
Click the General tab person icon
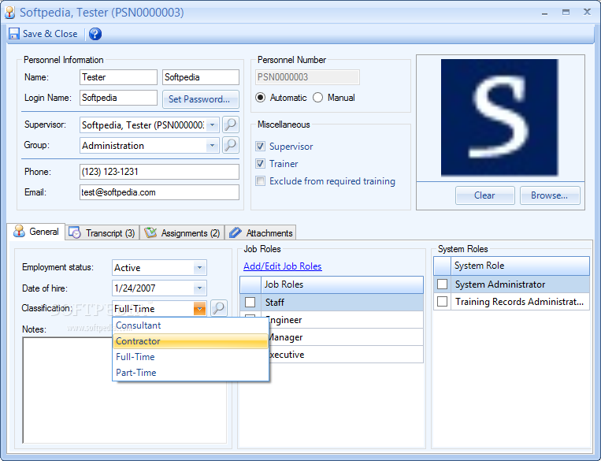19,231
